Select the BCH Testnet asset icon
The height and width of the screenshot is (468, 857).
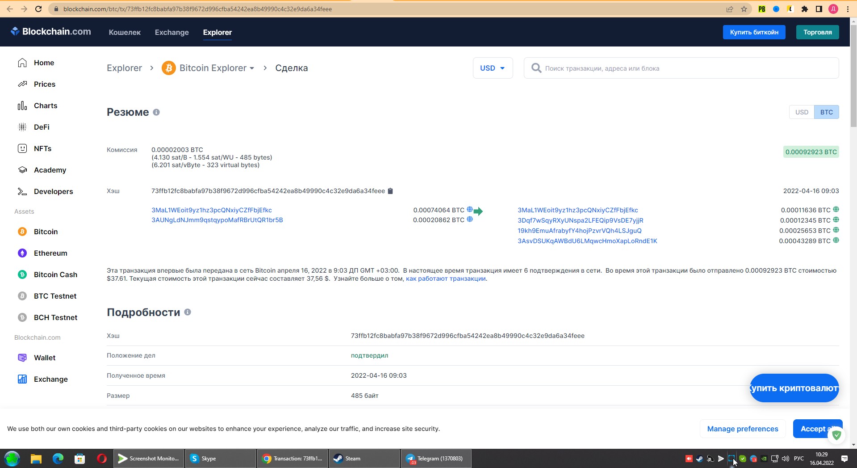tap(22, 317)
